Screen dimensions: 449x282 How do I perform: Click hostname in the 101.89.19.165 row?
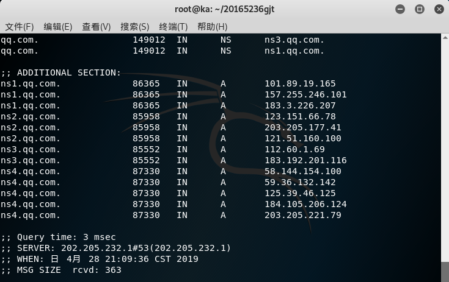tap(31, 83)
